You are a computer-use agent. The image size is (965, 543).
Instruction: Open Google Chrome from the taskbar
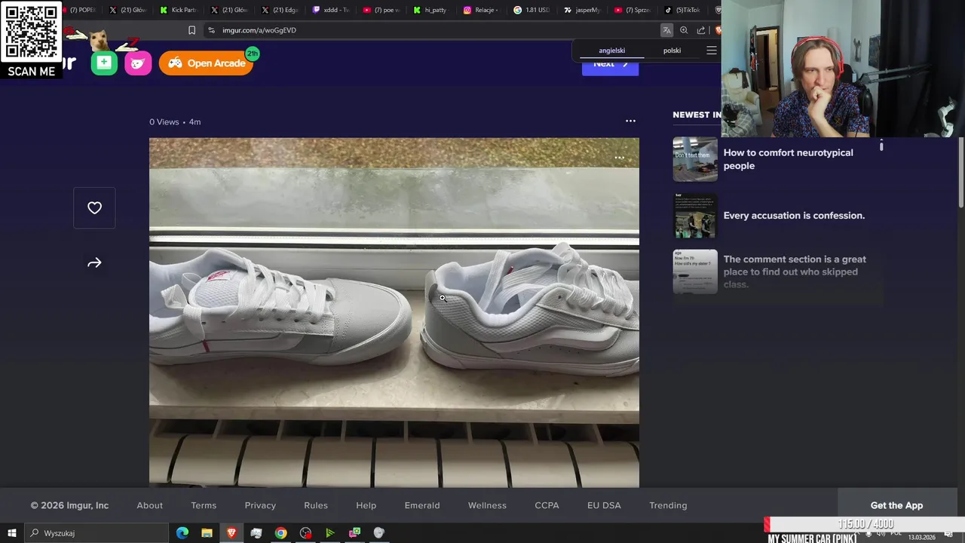(280, 533)
